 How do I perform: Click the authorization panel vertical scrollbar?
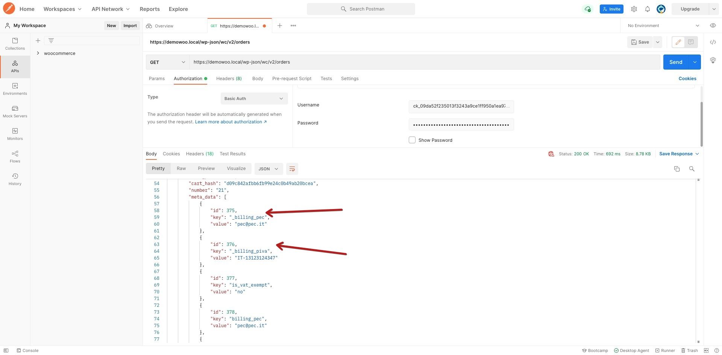coord(701,123)
